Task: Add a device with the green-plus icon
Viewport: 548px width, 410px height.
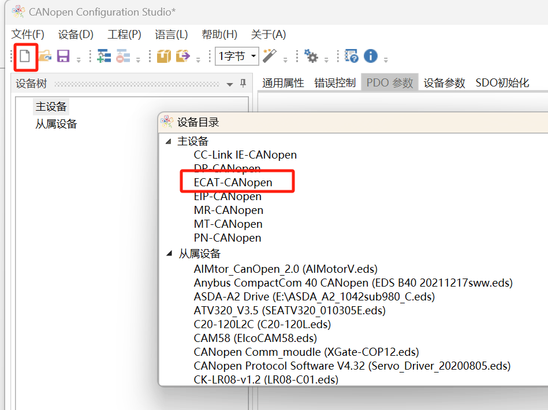Action: click(x=104, y=56)
